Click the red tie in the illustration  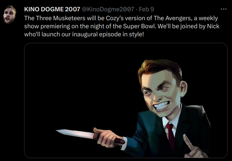[x=171, y=134]
